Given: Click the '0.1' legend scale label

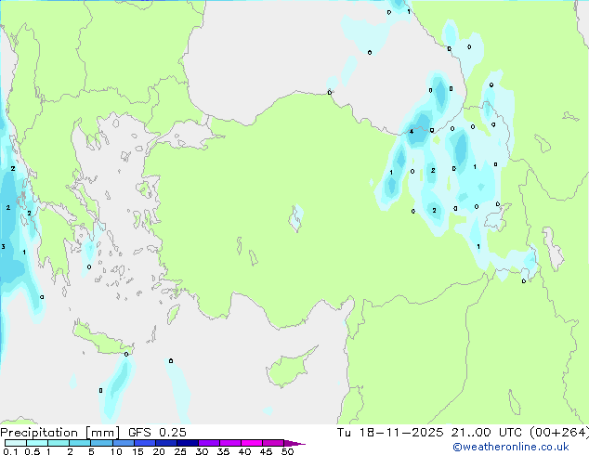Looking at the screenshot, I should pyautogui.click(x=10, y=451).
